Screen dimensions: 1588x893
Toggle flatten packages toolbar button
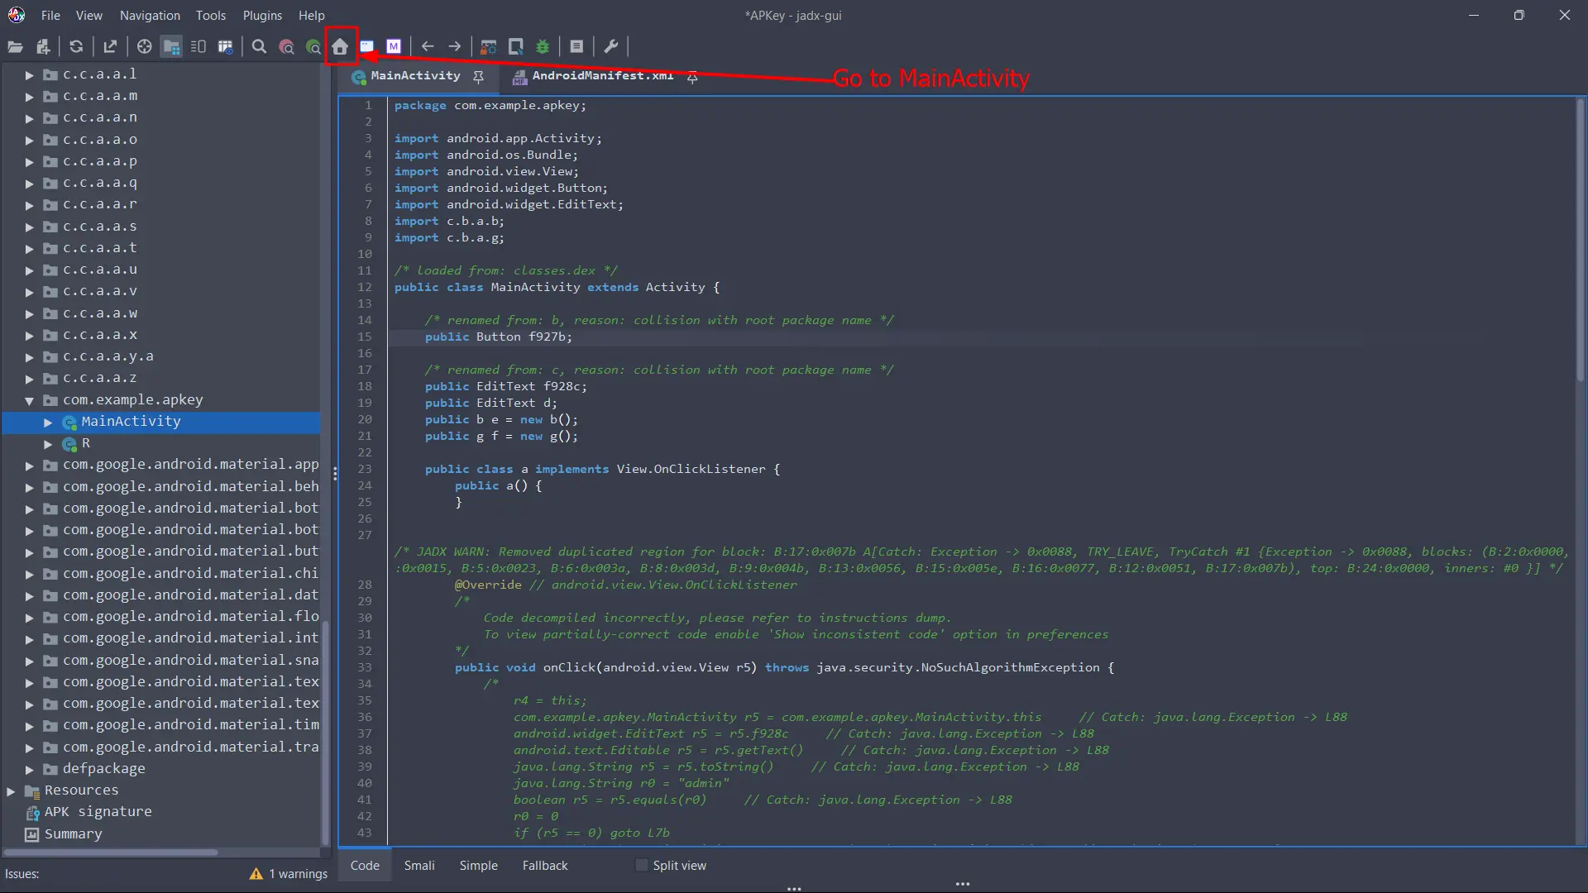point(171,47)
